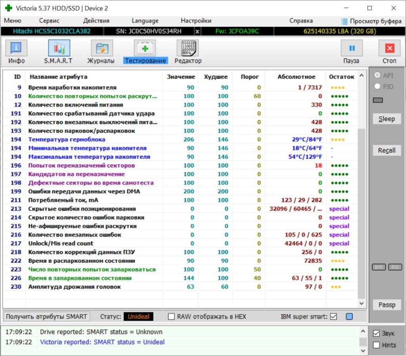Screen dimensions: 406x356
Task: Click the Recall button
Action: point(387,150)
